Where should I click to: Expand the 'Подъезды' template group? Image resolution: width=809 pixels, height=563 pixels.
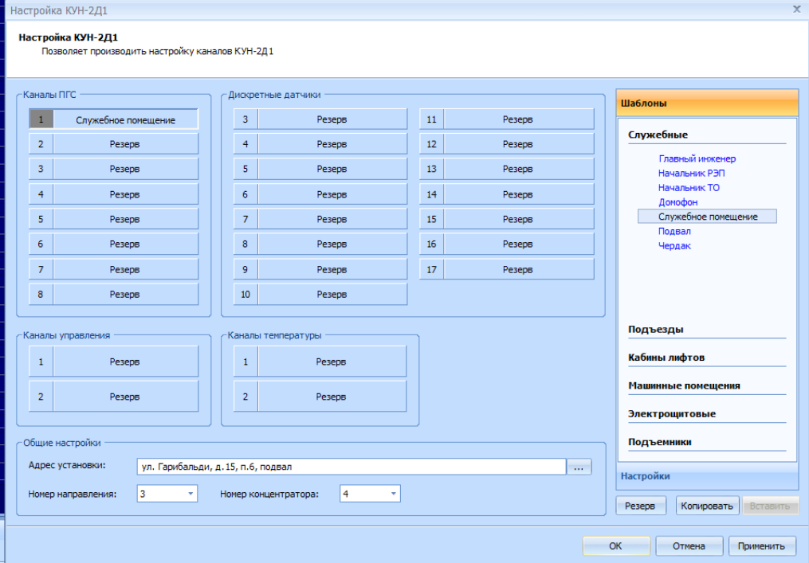[655, 329]
